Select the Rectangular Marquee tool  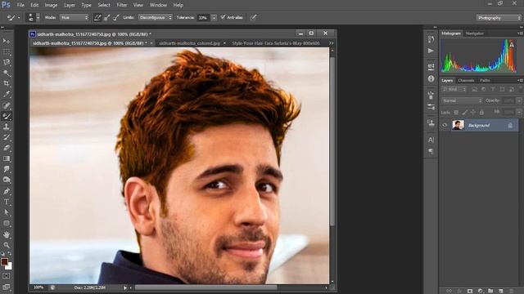pos(7,51)
